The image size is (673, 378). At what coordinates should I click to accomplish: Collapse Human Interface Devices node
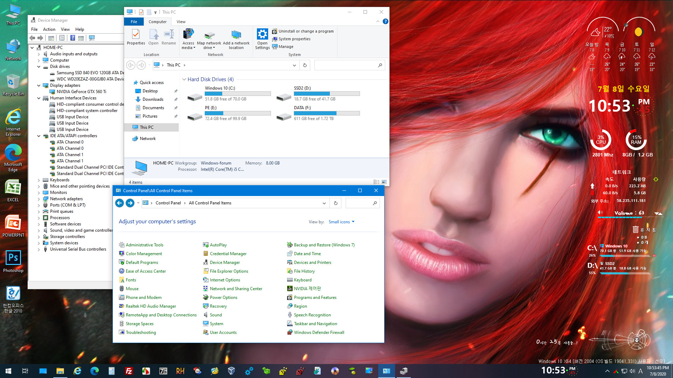click(39, 98)
